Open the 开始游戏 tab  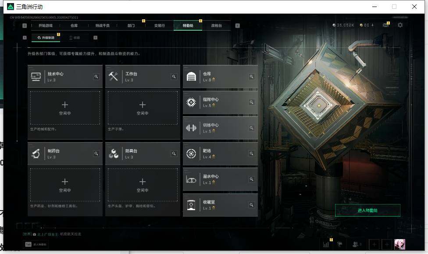[x=46, y=25]
